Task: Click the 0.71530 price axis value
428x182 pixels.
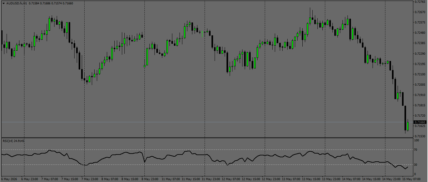Action: coord(420,136)
